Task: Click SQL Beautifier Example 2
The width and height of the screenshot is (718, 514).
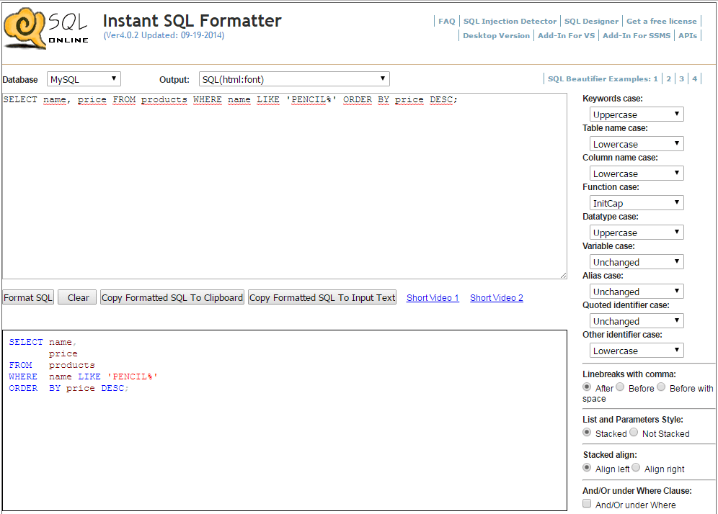Action: [668, 78]
